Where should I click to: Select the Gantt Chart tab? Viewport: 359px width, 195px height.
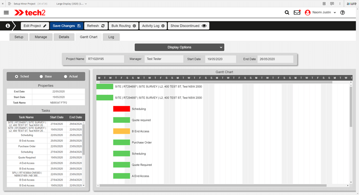pos(89,37)
